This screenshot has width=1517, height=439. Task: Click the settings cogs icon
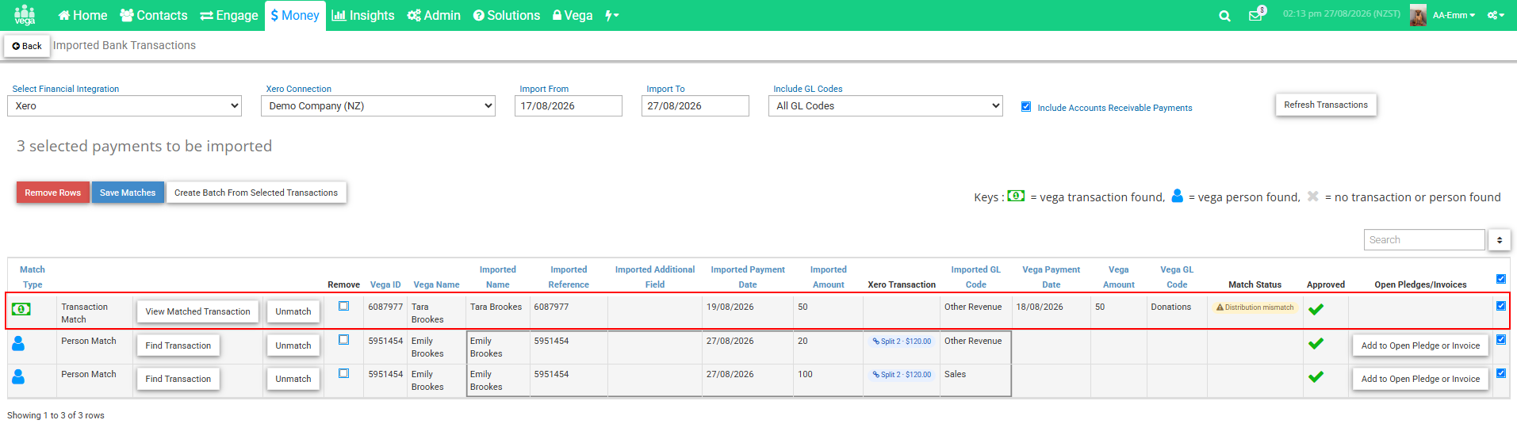pyautogui.click(x=1496, y=15)
